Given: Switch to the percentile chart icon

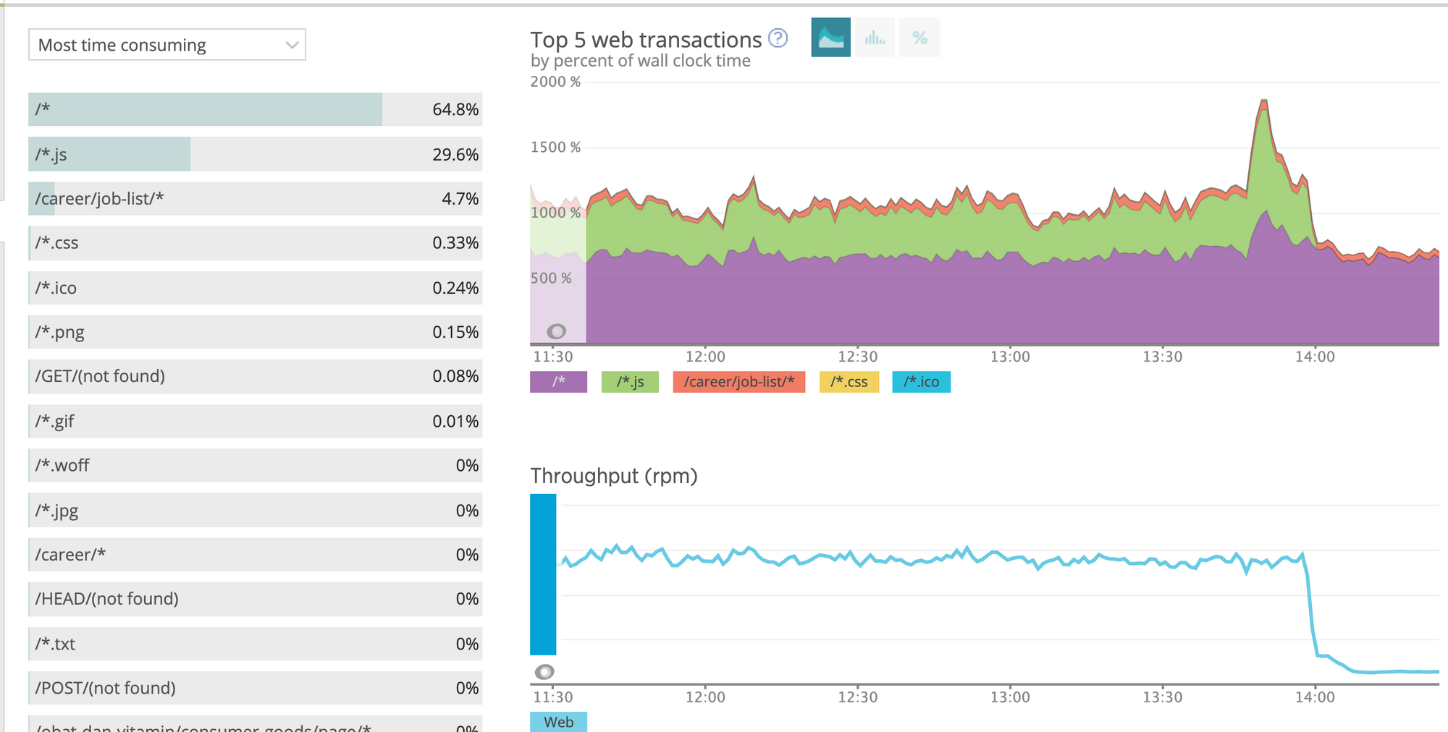Looking at the screenshot, I should (919, 38).
